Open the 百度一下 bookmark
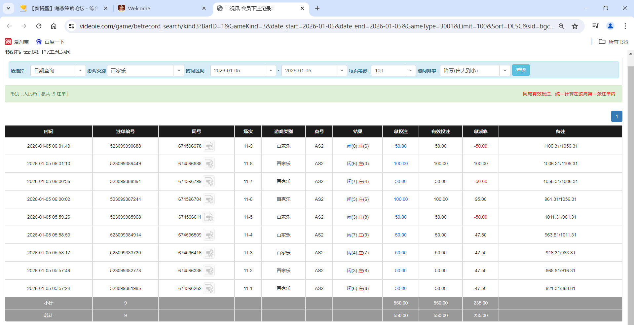This screenshot has width=634, height=325. point(50,42)
